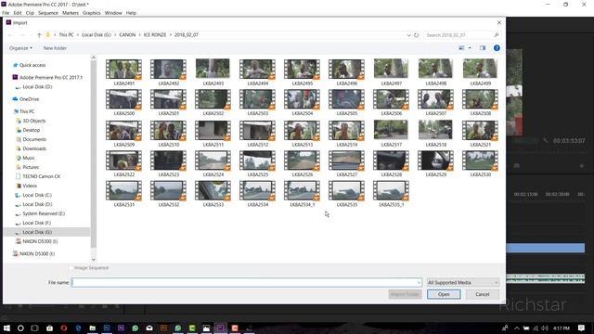
Task: Open the Organize dropdown menu
Action: pos(20,48)
